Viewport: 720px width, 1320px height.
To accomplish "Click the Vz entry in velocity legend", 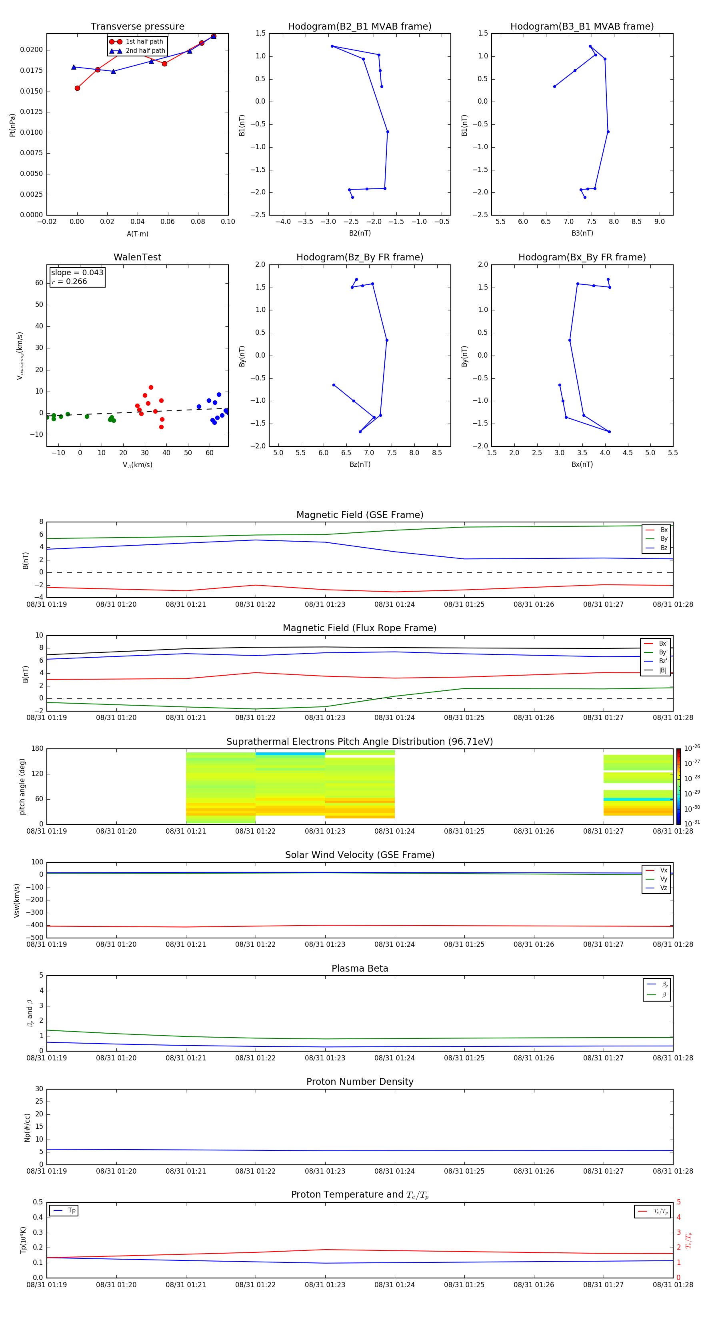I will tap(656, 888).
